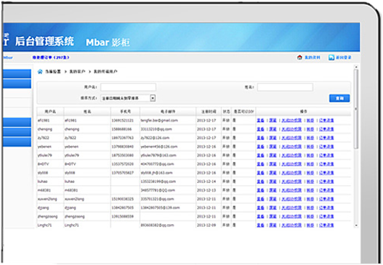This screenshot has height=265, width=383.
Task: Click date 2013-12-13 in m68381 row
Action: [206, 190]
